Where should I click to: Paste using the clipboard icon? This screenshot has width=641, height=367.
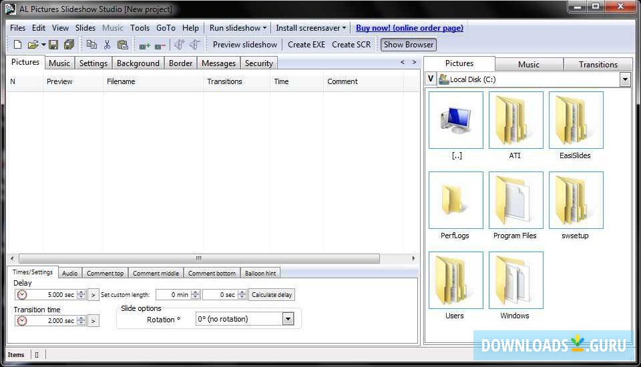click(123, 45)
